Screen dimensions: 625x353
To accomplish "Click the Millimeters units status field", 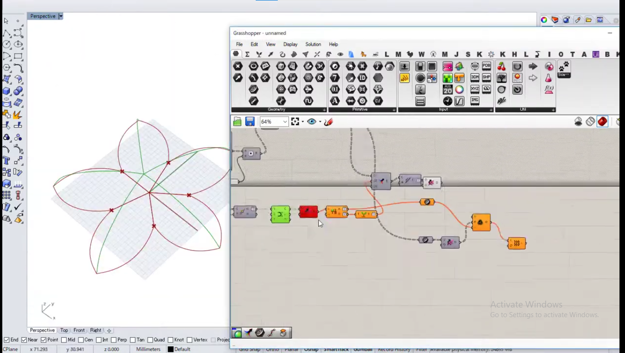I will pyautogui.click(x=148, y=349).
